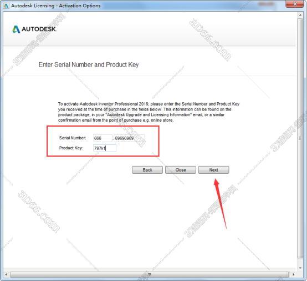Viewport: 307px width, 281px height.
Task: Click the vertical scrollbar up arrow
Action: pyautogui.click(x=300, y=15)
